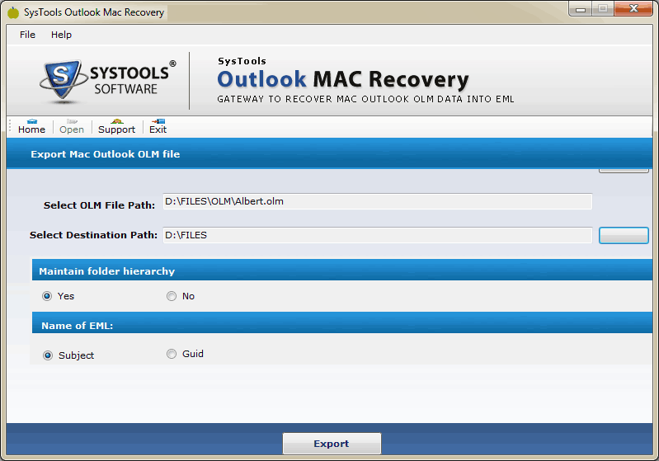Viewport: 659px width, 461px height.
Task: Click the 'Select Destination Path:' label
Action: [93, 235]
